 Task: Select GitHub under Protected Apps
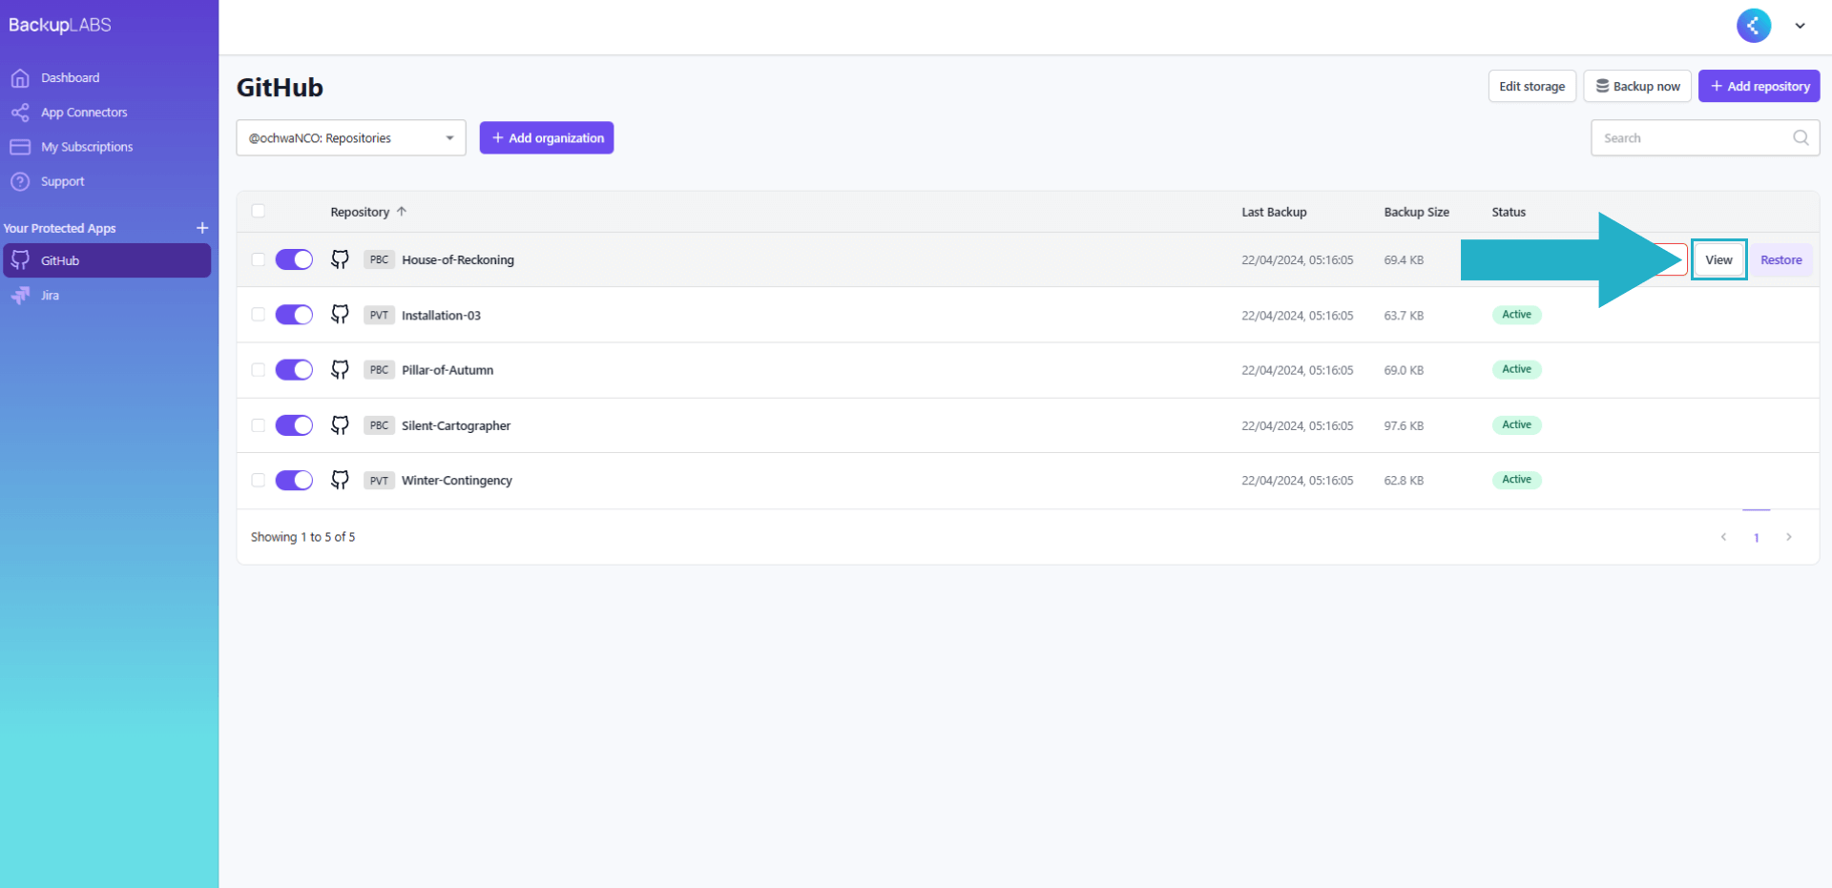point(107,260)
